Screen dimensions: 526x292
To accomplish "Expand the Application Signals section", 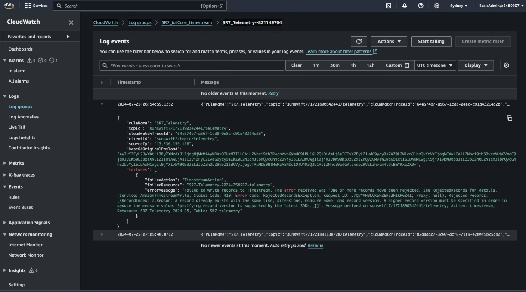I will click(x=5, y=222).
